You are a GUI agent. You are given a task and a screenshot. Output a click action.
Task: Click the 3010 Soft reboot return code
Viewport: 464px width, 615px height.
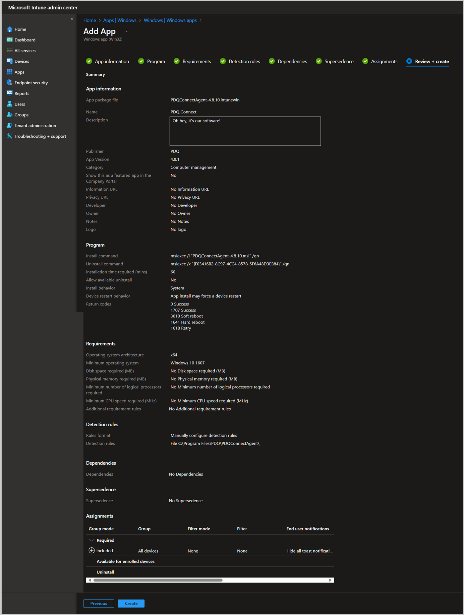(x=187, y=316)
